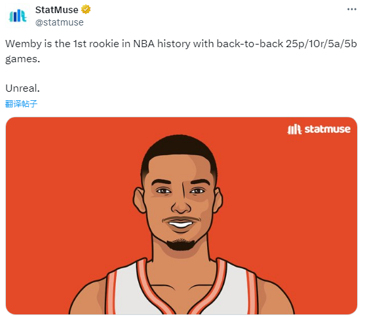
Task: Click the word games. in the tweet
Action: tap(22, 59)
